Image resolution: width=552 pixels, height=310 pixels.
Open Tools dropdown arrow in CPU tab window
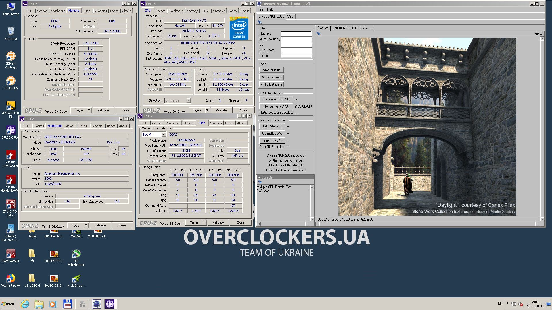207,110
